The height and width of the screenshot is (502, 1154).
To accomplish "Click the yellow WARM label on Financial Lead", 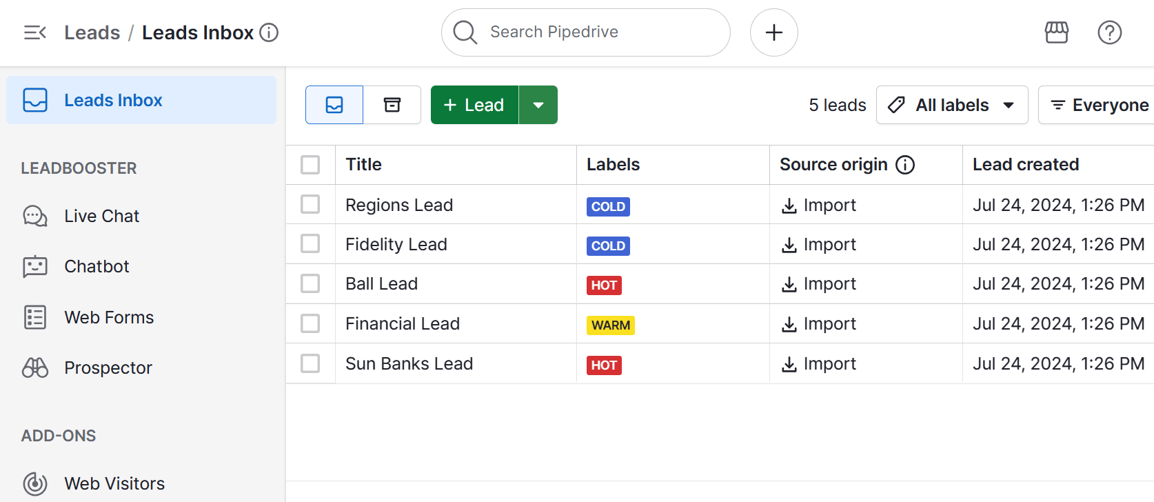I will coord(610,325).
